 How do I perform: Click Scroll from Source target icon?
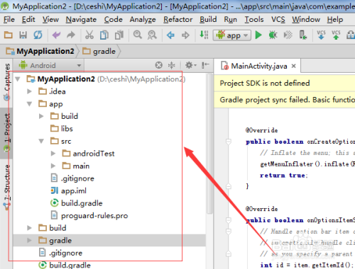[159, 65]
